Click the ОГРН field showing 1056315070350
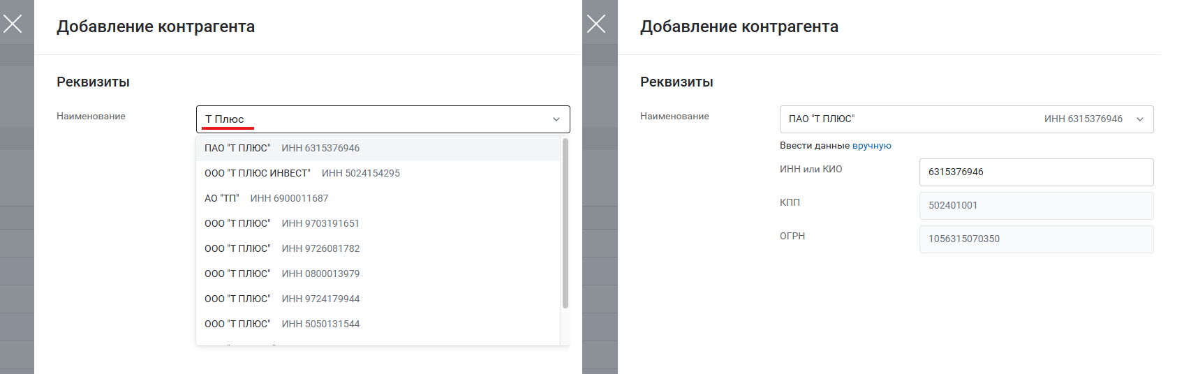This screenshot has height=374, width=1184. pyautogui.click(x=1036, y=239)
